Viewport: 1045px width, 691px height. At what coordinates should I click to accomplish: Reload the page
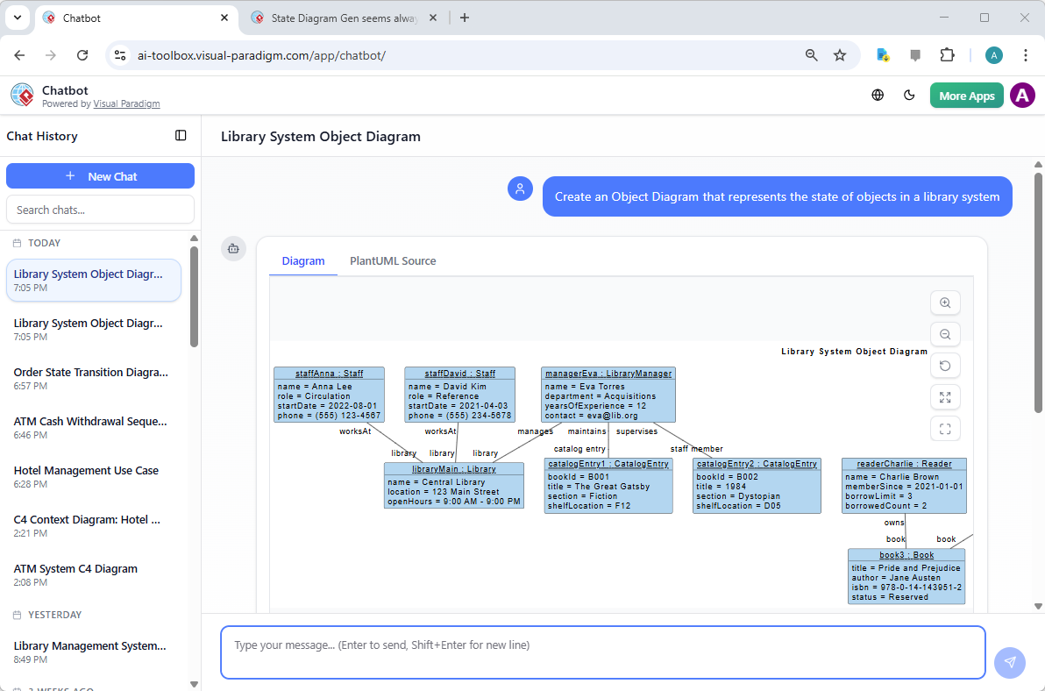[x=82, y=54]
